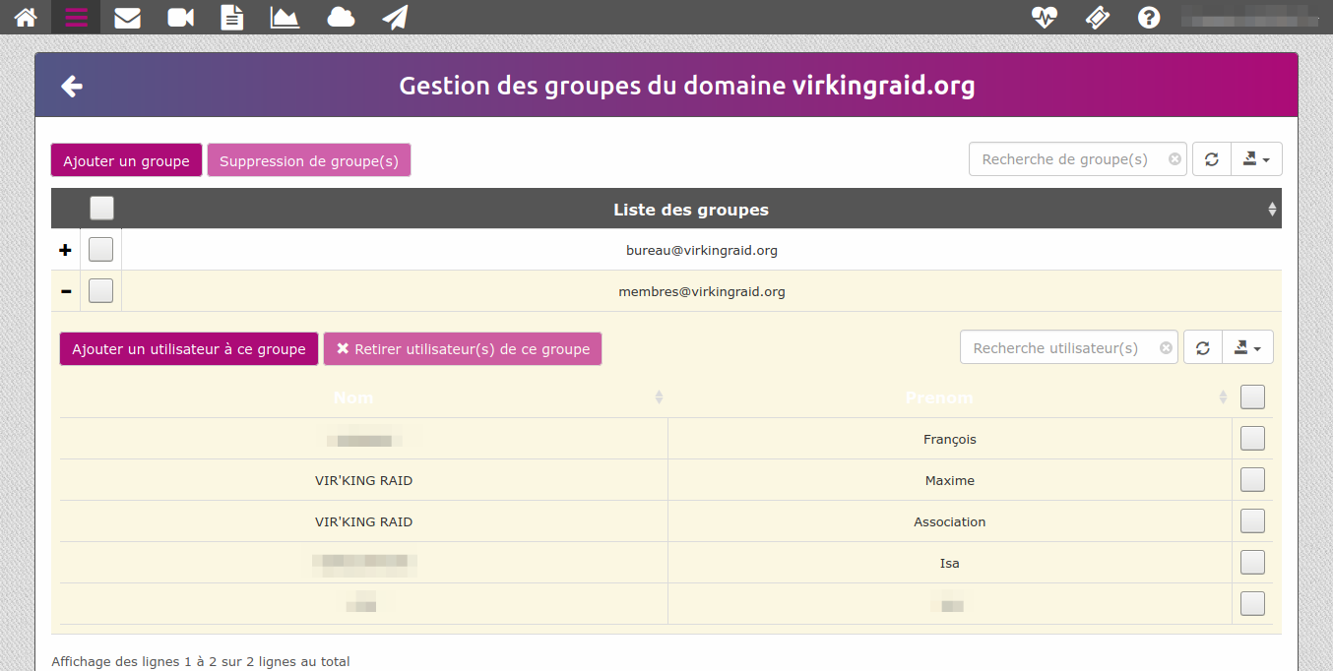Click the back arrow in page header

(x=72, y=87)
